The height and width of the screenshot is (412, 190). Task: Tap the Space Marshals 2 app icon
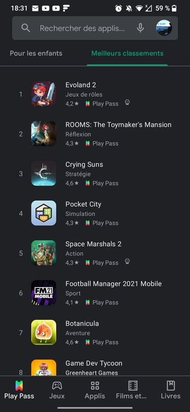point(44,253)
